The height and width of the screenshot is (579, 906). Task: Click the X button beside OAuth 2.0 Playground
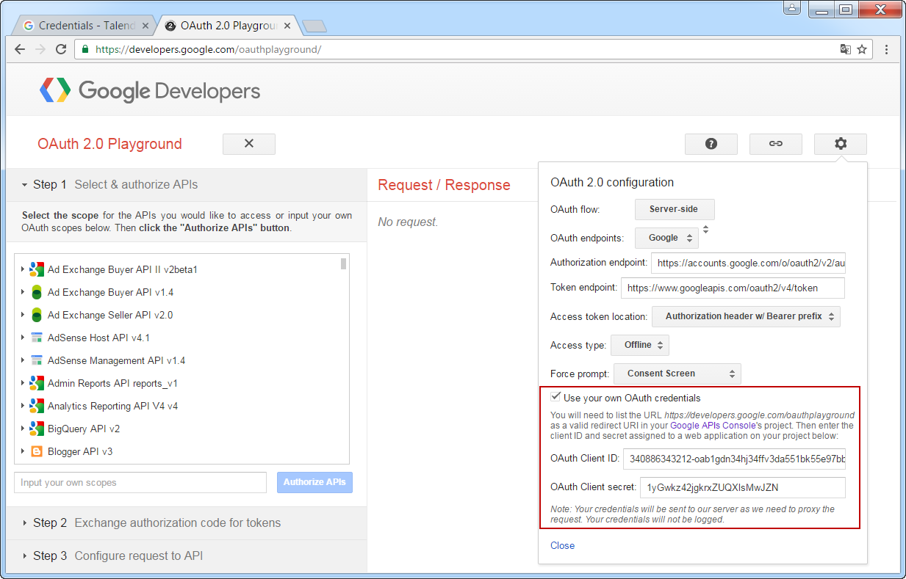click(x=248, y=144)
